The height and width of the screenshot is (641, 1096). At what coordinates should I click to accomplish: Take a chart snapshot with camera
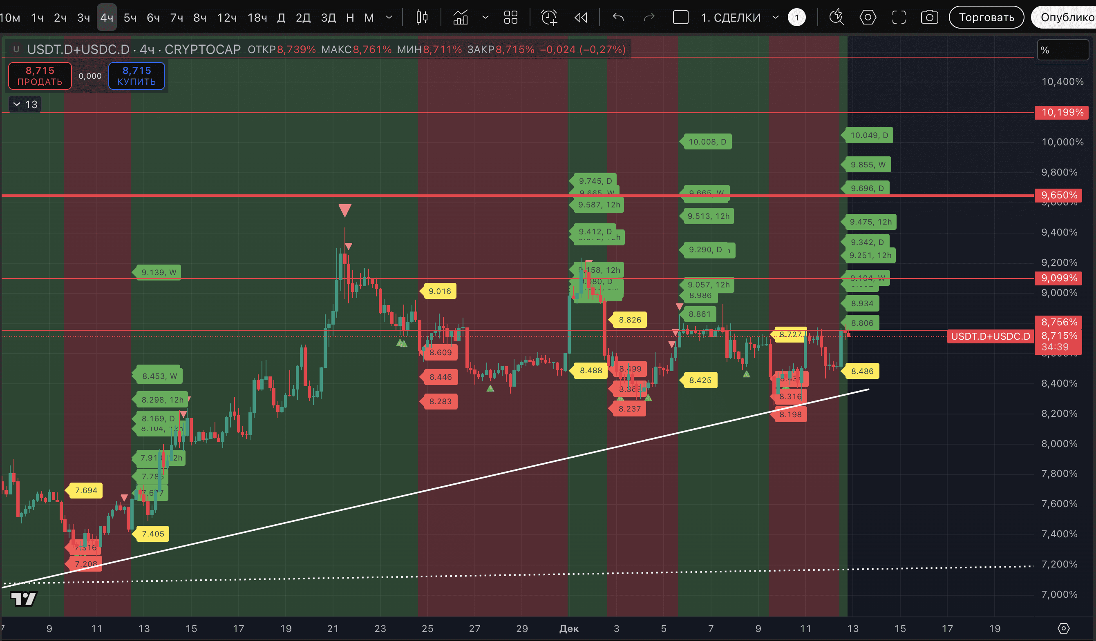click(x=929, y=18)
